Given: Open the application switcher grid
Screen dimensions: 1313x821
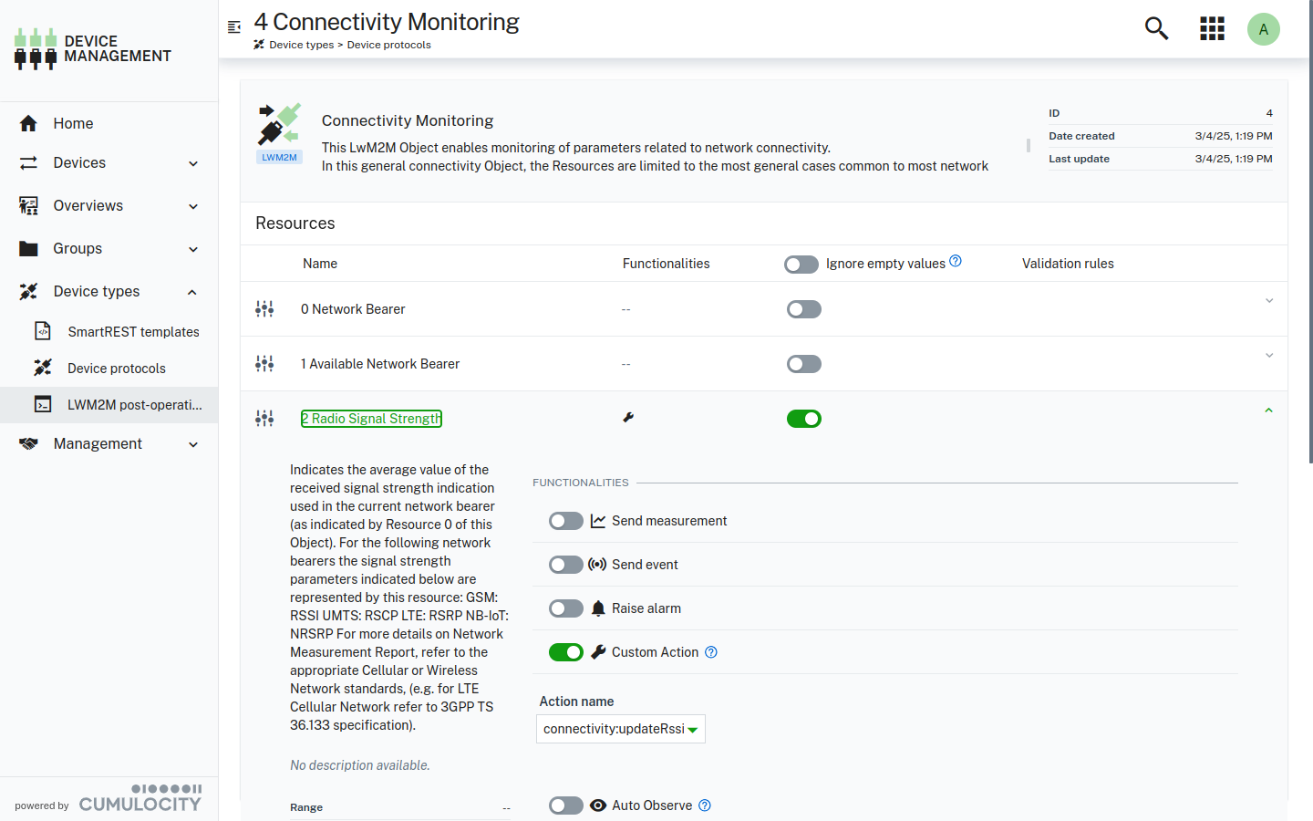Looking at the screenshot, I should [1212, 29].
